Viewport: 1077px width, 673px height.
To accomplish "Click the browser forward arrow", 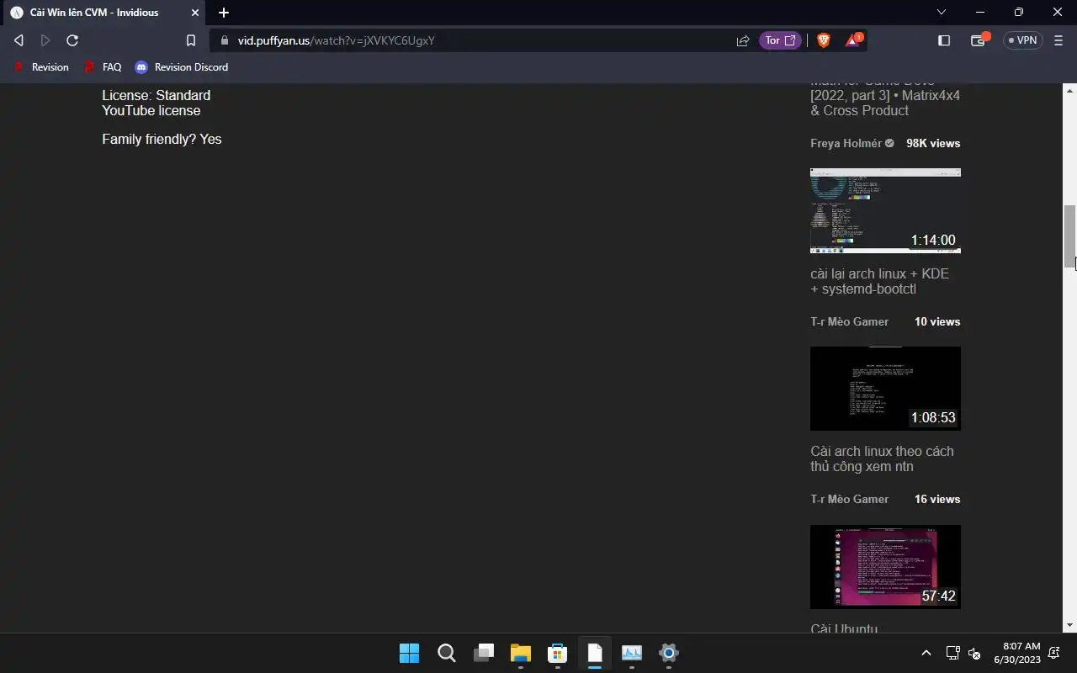I will 45,40.
